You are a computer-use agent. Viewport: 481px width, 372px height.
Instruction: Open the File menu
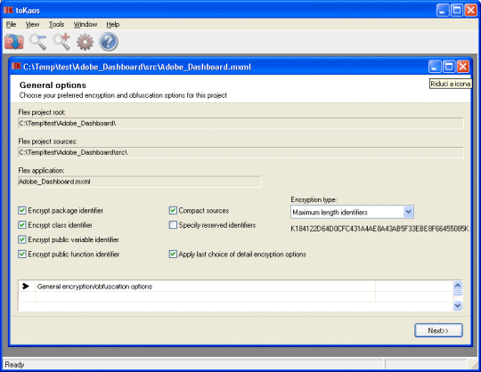(x=11, y=24)
